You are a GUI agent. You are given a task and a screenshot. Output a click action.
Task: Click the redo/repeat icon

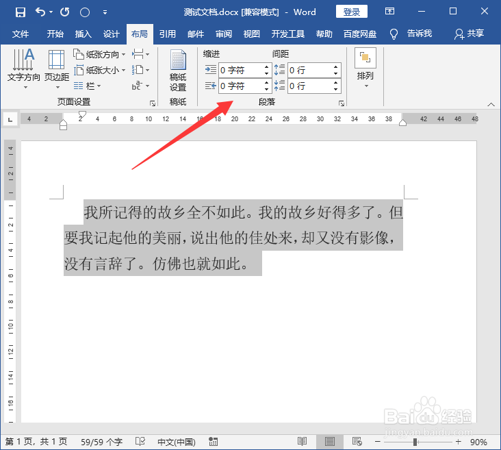65,12
